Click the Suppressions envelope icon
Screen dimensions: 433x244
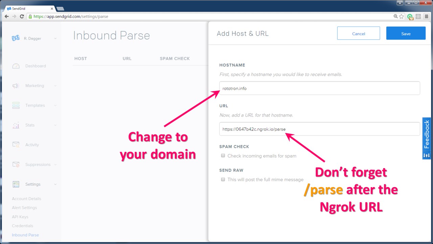[16, 164]
